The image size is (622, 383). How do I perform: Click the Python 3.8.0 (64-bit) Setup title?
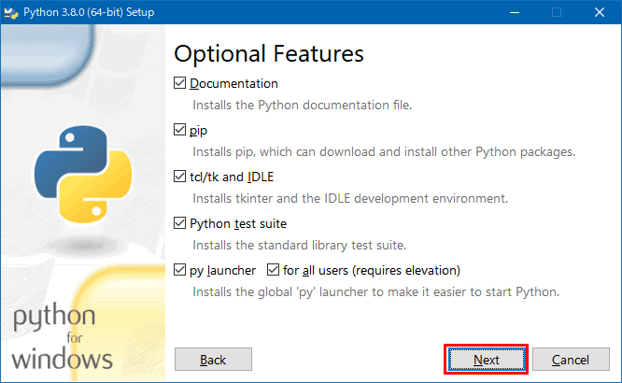(x=89, y=12)
